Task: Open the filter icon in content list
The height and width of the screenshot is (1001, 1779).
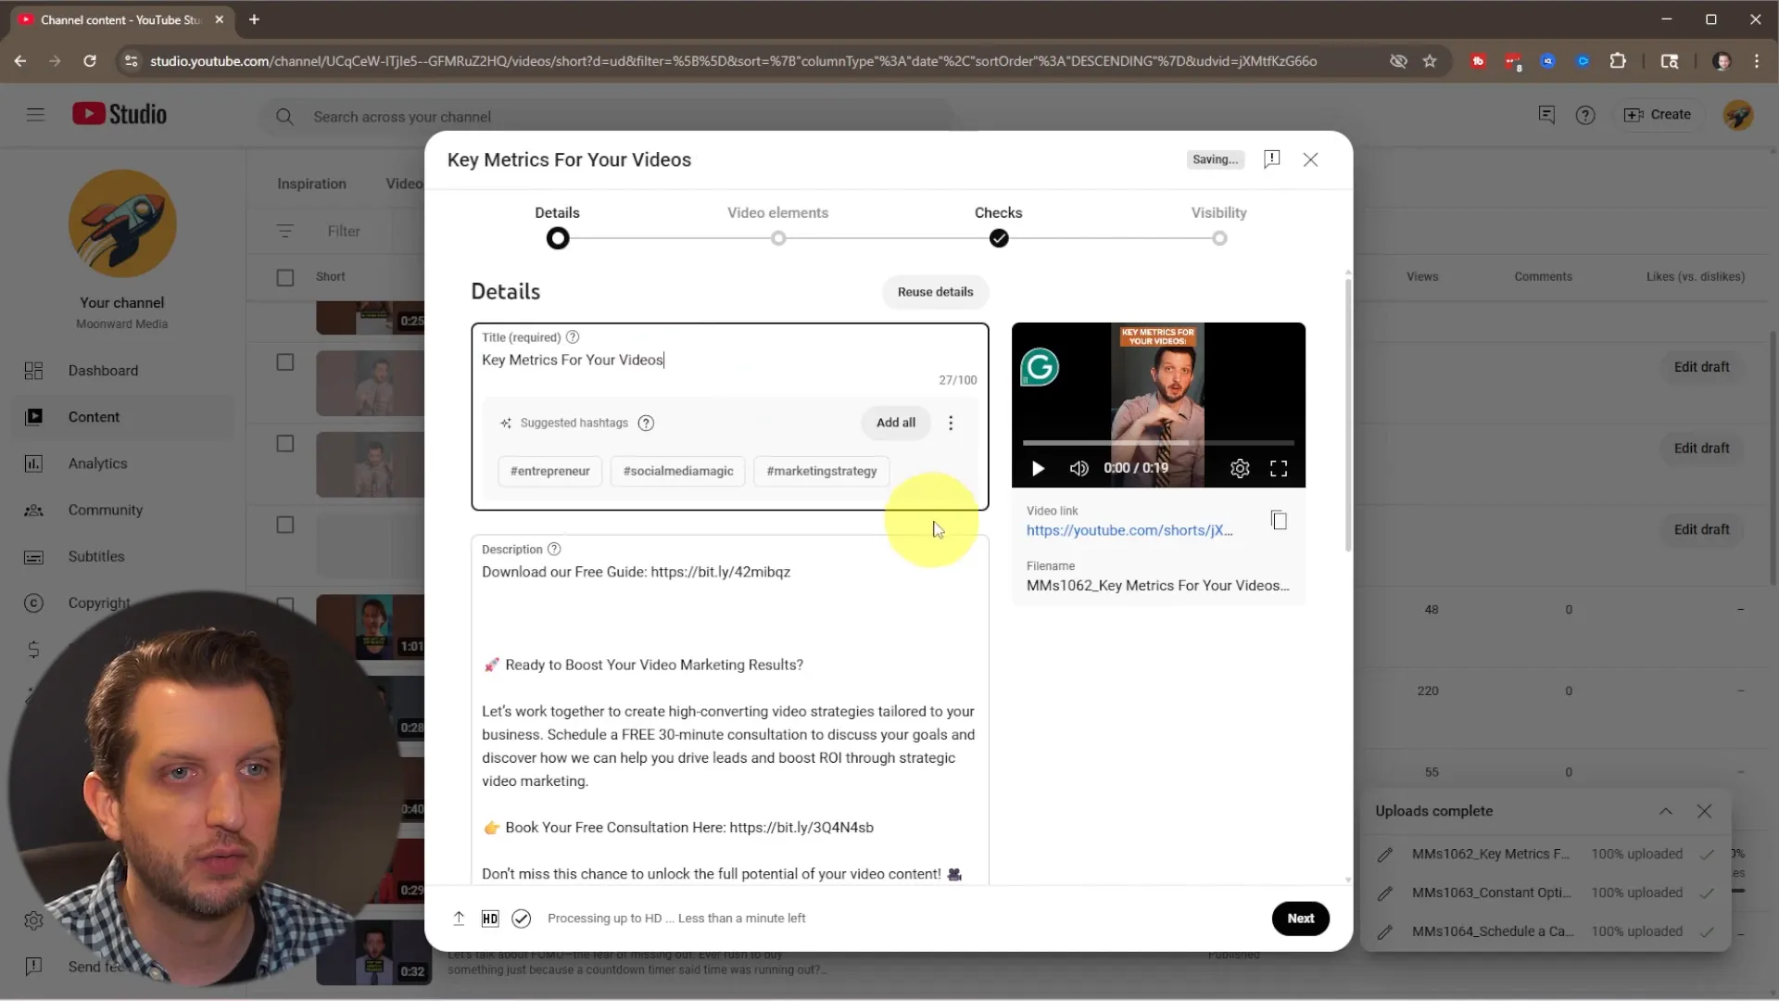Action: (x=285, y=231)
